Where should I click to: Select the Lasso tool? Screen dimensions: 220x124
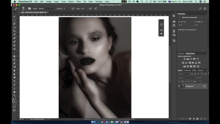point(14,24)
